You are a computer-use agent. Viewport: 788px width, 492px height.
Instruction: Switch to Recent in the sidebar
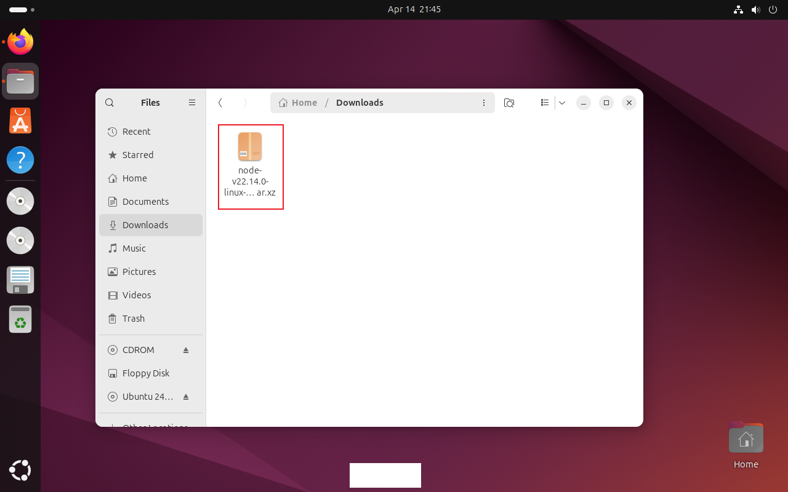point(136,131)
